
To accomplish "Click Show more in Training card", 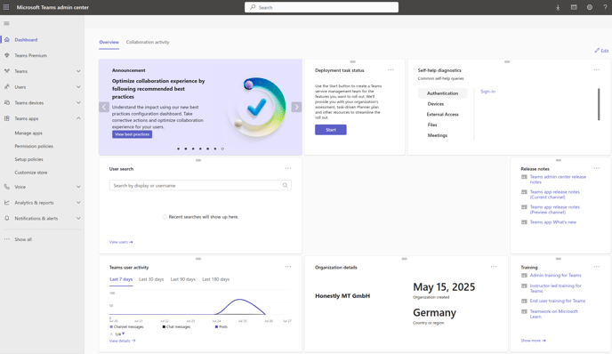I will coord(533,341).
